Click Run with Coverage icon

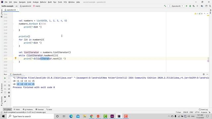194,6
